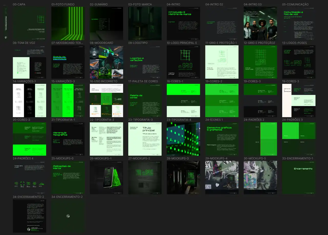Click the frame label 02-SUMÁRIO
This screenshot has height=235, width=328.
click(x=99, y=4)
